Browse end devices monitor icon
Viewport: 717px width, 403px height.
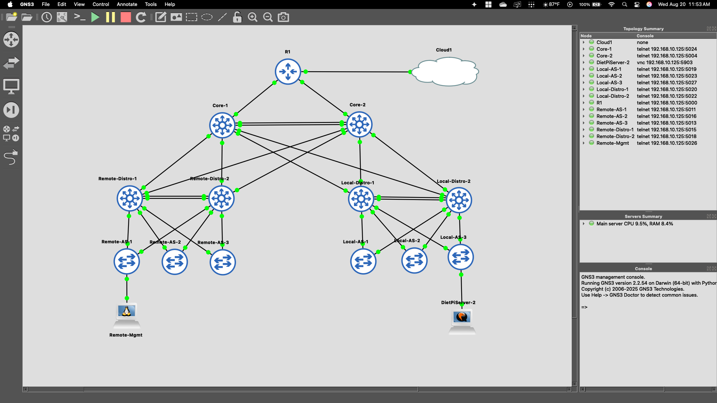[11, 86]
